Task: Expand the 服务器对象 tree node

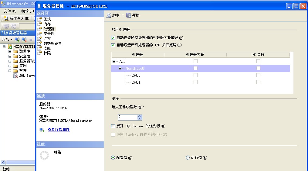Action: (x=10, y=61)
